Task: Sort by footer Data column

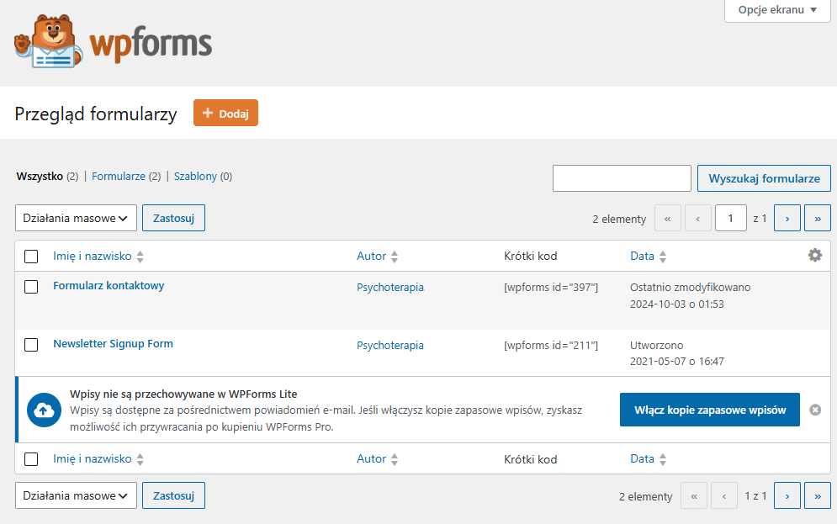Action: (x=642, y=459)
